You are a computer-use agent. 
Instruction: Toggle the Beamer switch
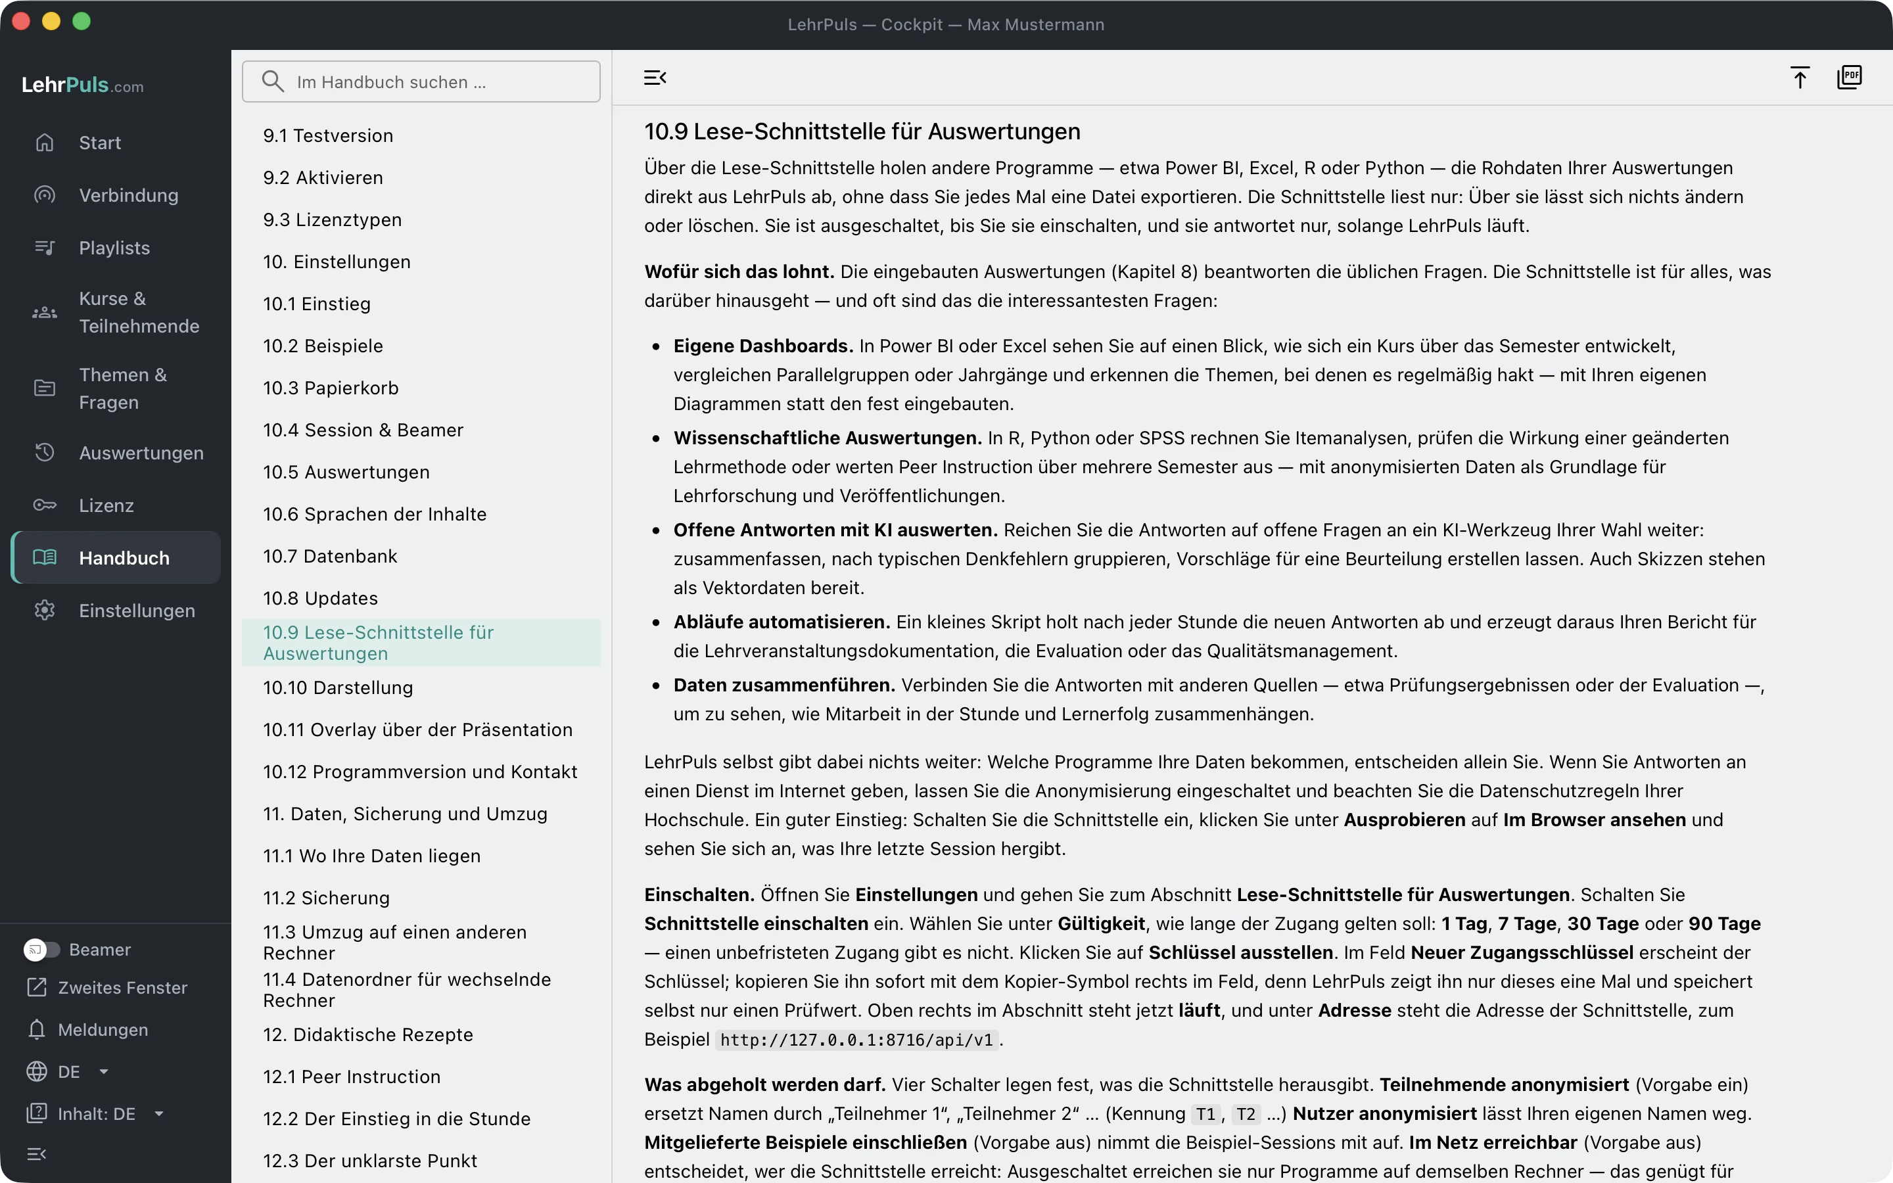[x=41, y=949]
